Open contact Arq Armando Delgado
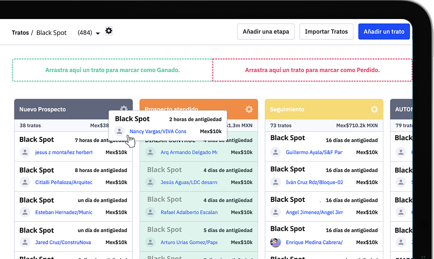Viewport: 434px width, 259px height. (189, 152)
